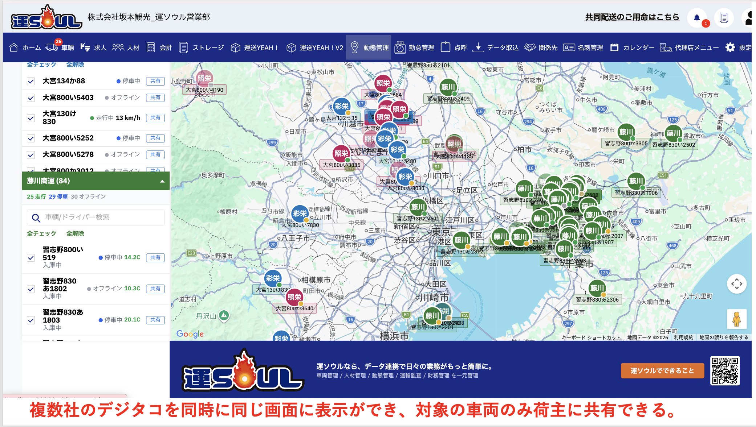Uncheck vehicle 習志野830あ1802

click(x=31, y=289)
